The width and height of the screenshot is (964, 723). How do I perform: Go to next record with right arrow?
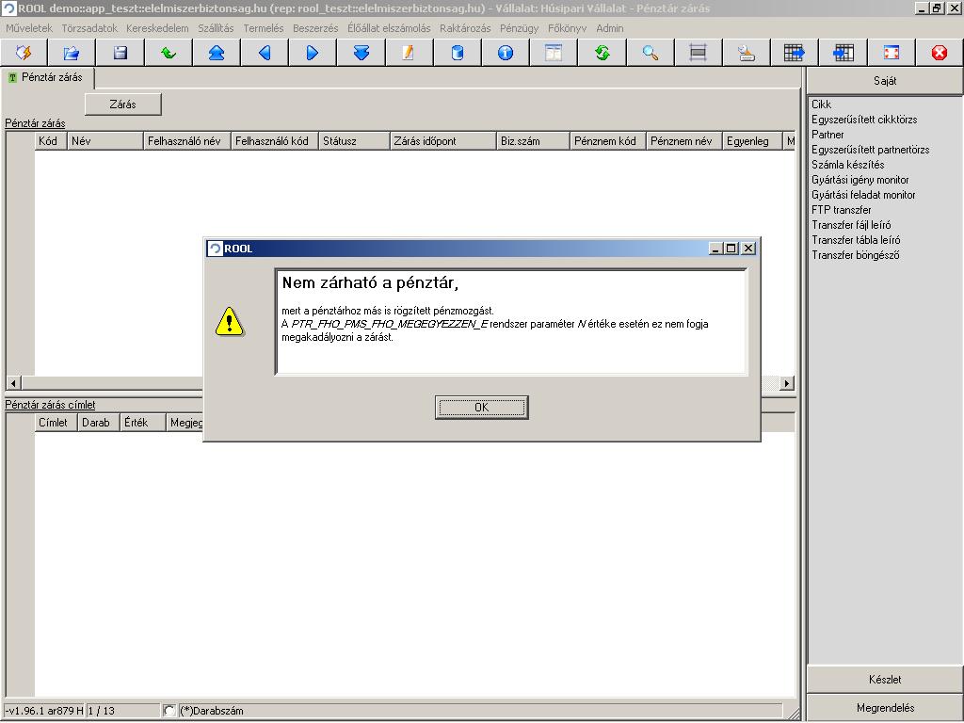(313, 53)
